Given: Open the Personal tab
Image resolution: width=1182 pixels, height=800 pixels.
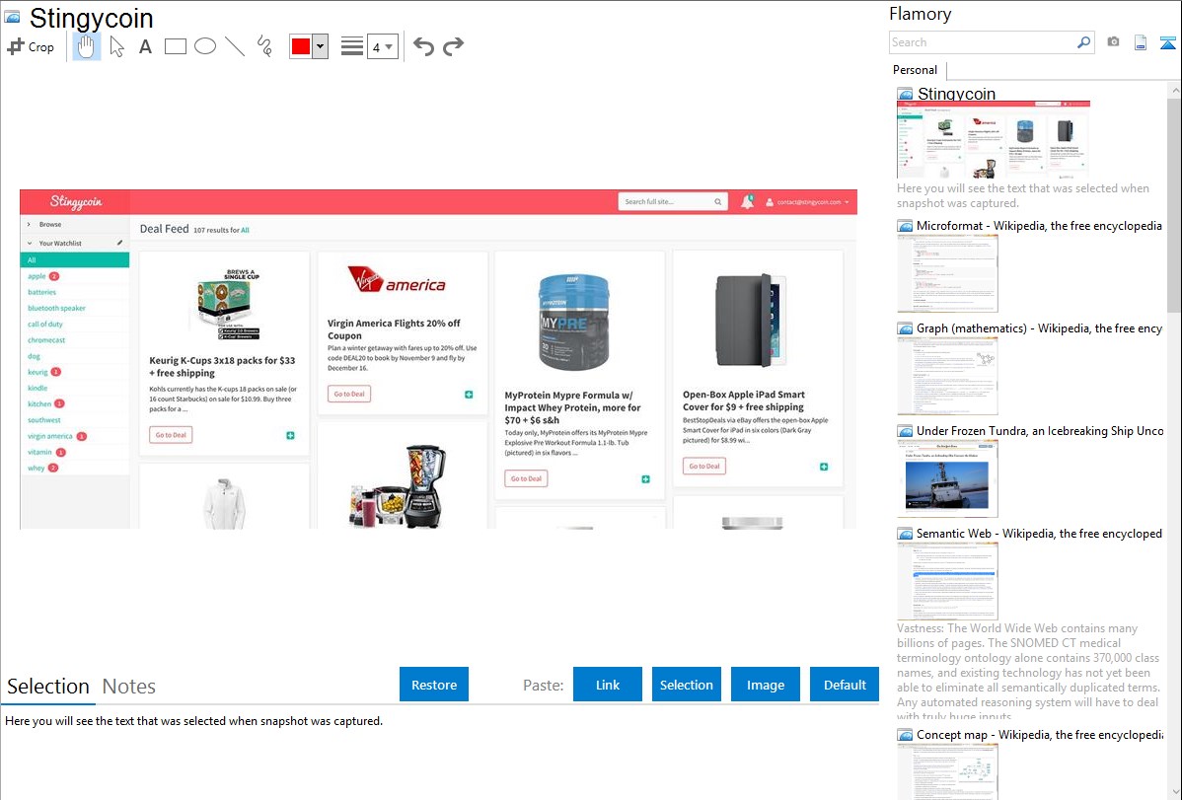Looking at the screenshot, I should pos(915,70).
